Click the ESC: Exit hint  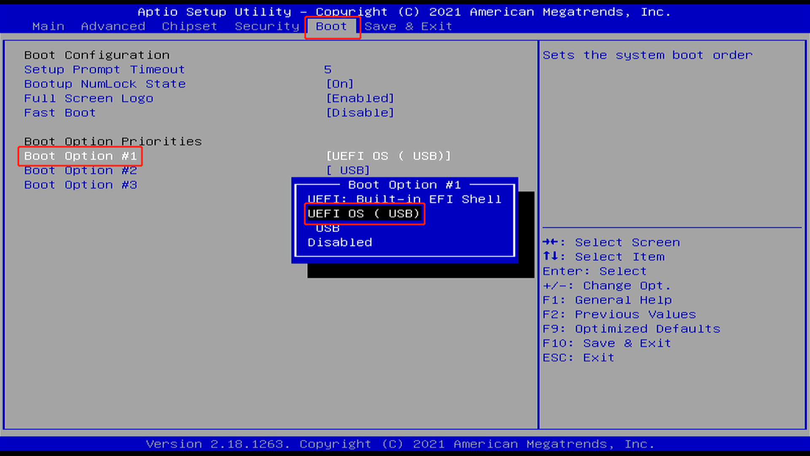tap(578, 357)
